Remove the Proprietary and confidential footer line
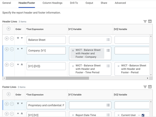 click(x=12, y=104)
